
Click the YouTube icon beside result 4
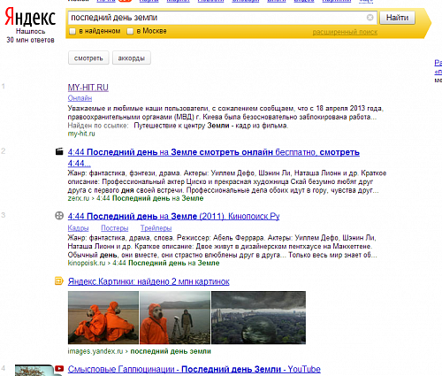59,369
